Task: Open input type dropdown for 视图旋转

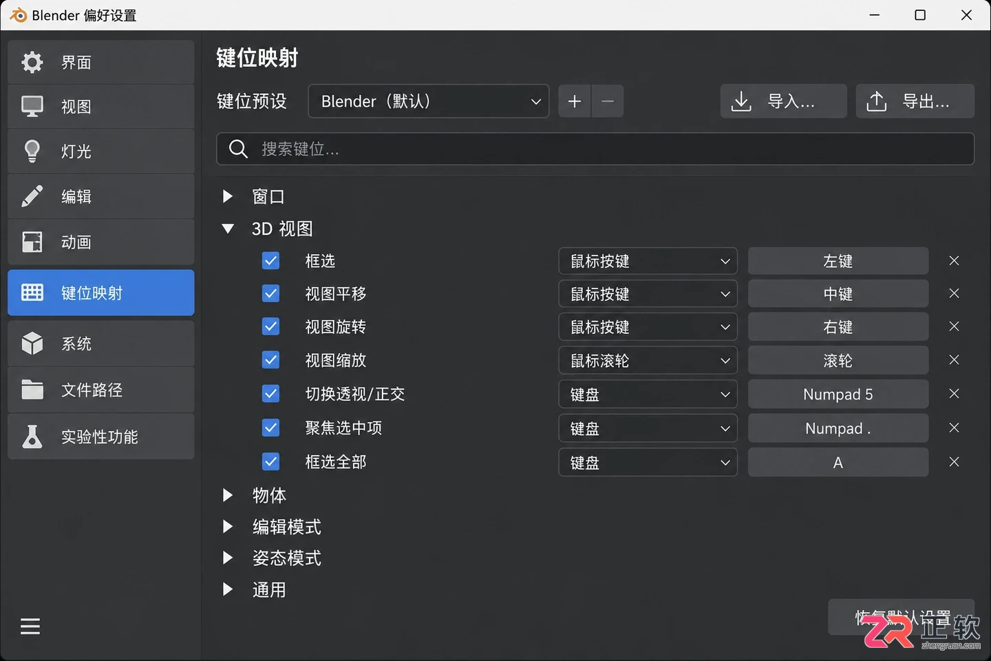Action: coord(648,327)
